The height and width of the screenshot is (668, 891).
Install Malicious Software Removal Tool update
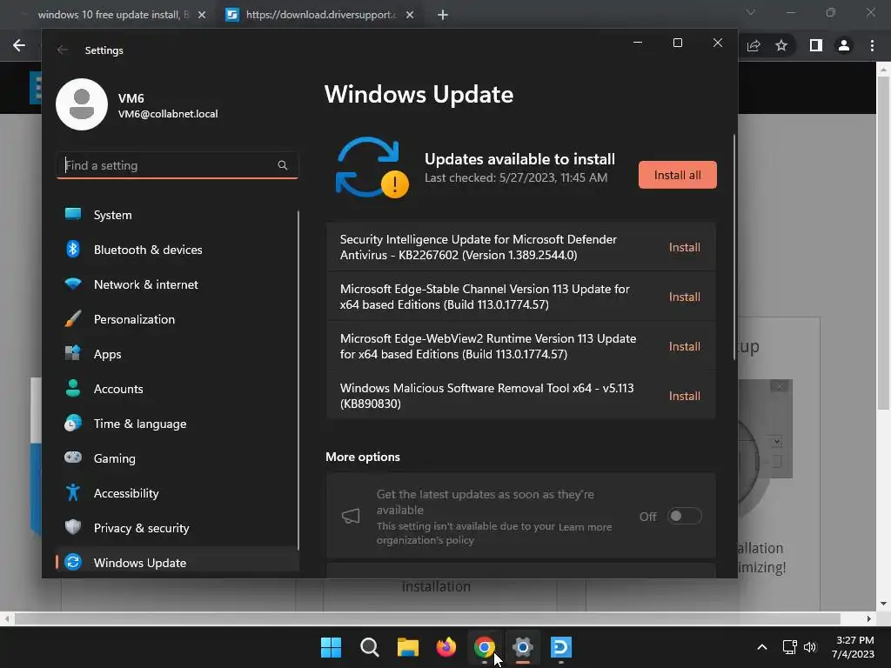point(684,396)
